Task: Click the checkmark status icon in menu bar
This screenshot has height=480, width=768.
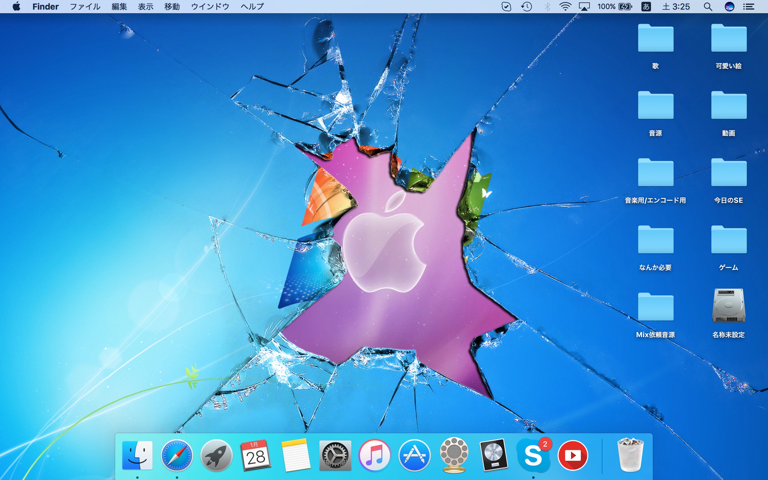Action: (506, 6)
